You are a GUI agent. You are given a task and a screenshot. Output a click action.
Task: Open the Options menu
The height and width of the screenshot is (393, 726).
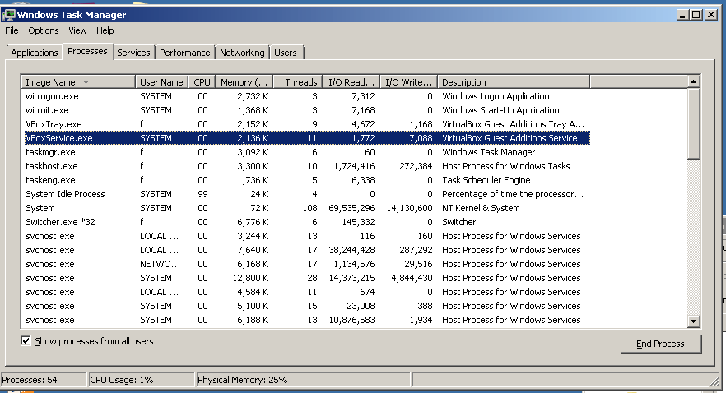coord(43,30)
